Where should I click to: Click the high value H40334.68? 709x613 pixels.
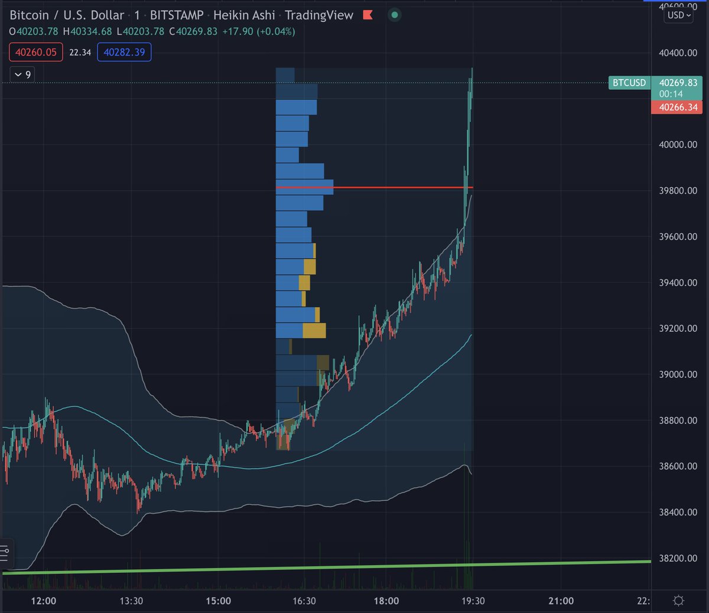pos(87,31)
